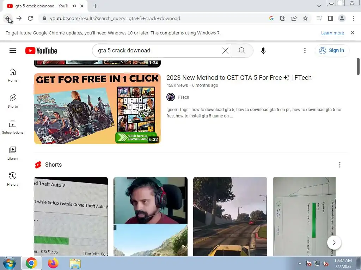Click the share page icon in address bar
Screen dimensions: 361x270
294,18
